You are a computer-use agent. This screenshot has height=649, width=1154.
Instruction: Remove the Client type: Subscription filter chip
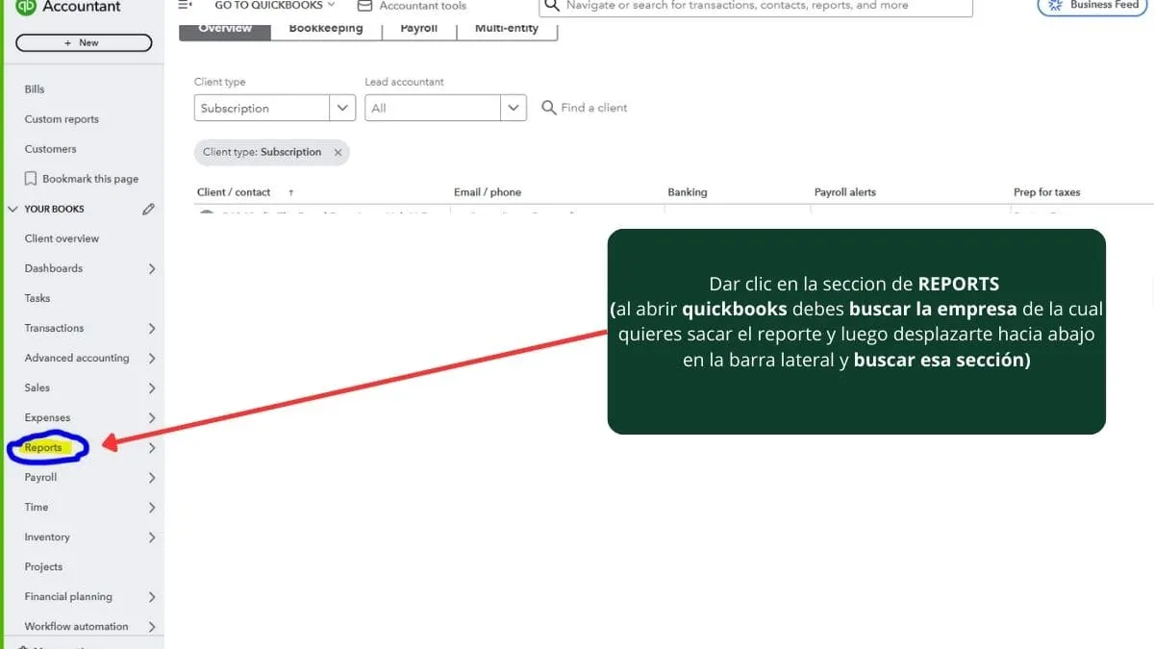[x=338, y=152]
